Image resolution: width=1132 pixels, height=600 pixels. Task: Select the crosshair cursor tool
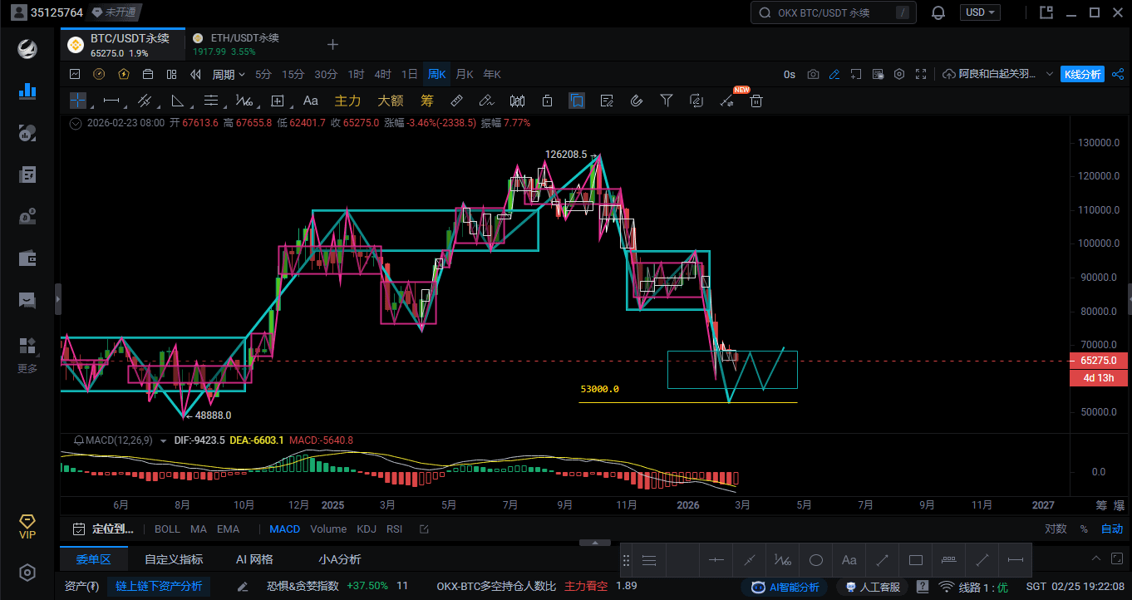78,101
